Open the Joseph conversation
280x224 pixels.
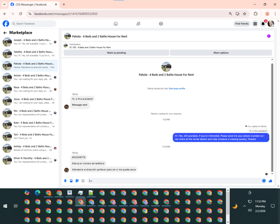pos(30,42)
